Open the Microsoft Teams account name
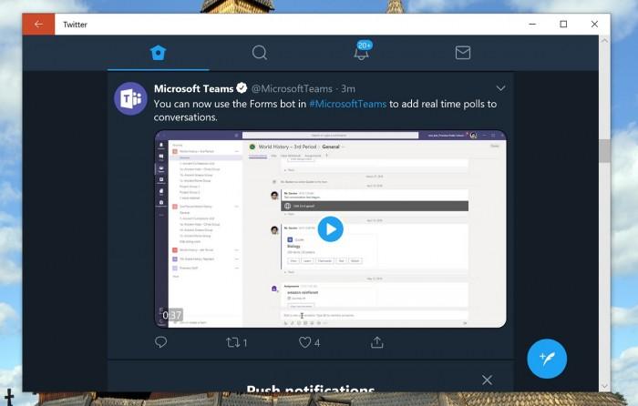The image size is (638, 406). pos(193,88)
